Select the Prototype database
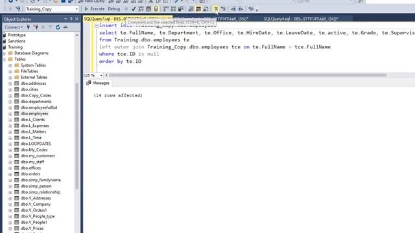 click(17, 35)
